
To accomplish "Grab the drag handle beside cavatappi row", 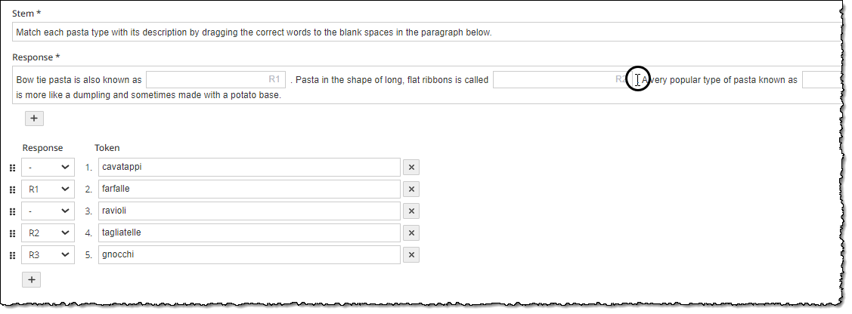I will tap(13, 168).
